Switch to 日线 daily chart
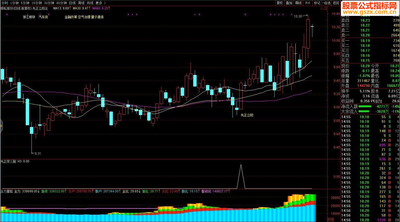This screenshot has height=222, width=400. (72, 3)
